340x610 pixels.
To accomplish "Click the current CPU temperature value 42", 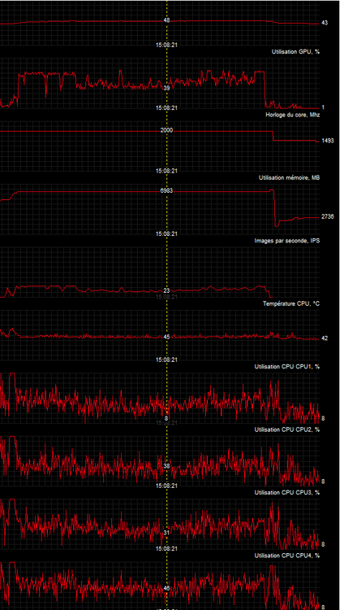I will [x=325, y=338].
